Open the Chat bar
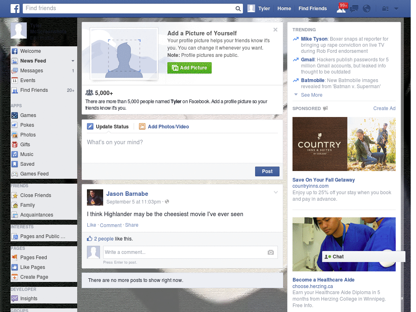416x312 pixels. [364, 257]
